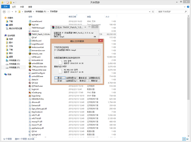Select the QY.exe application icon

(30, 83)
